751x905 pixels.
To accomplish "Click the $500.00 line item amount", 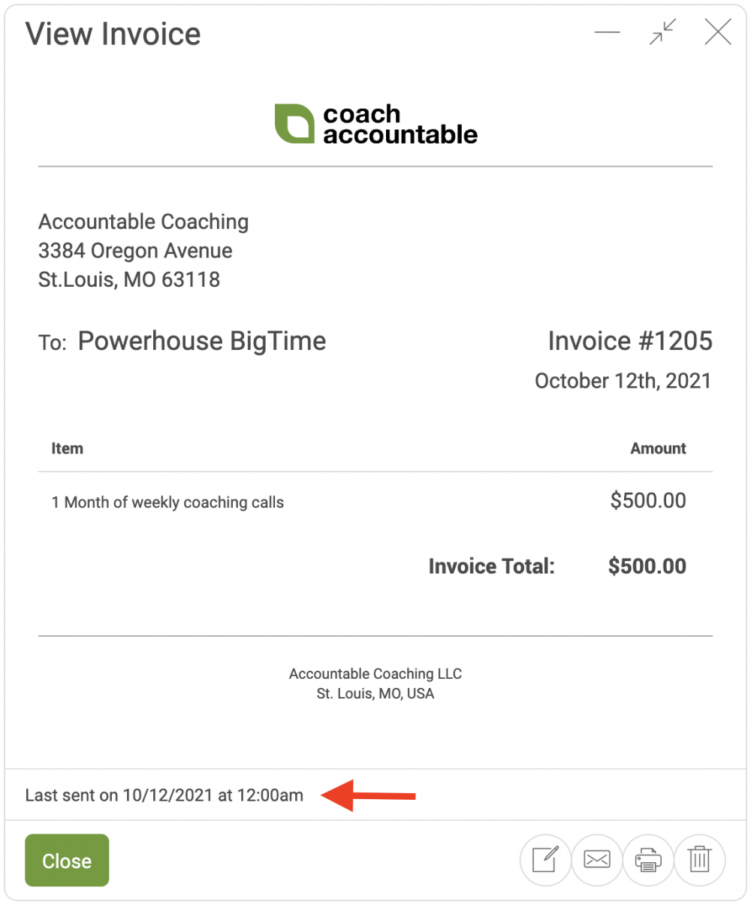I will [648, 501].
